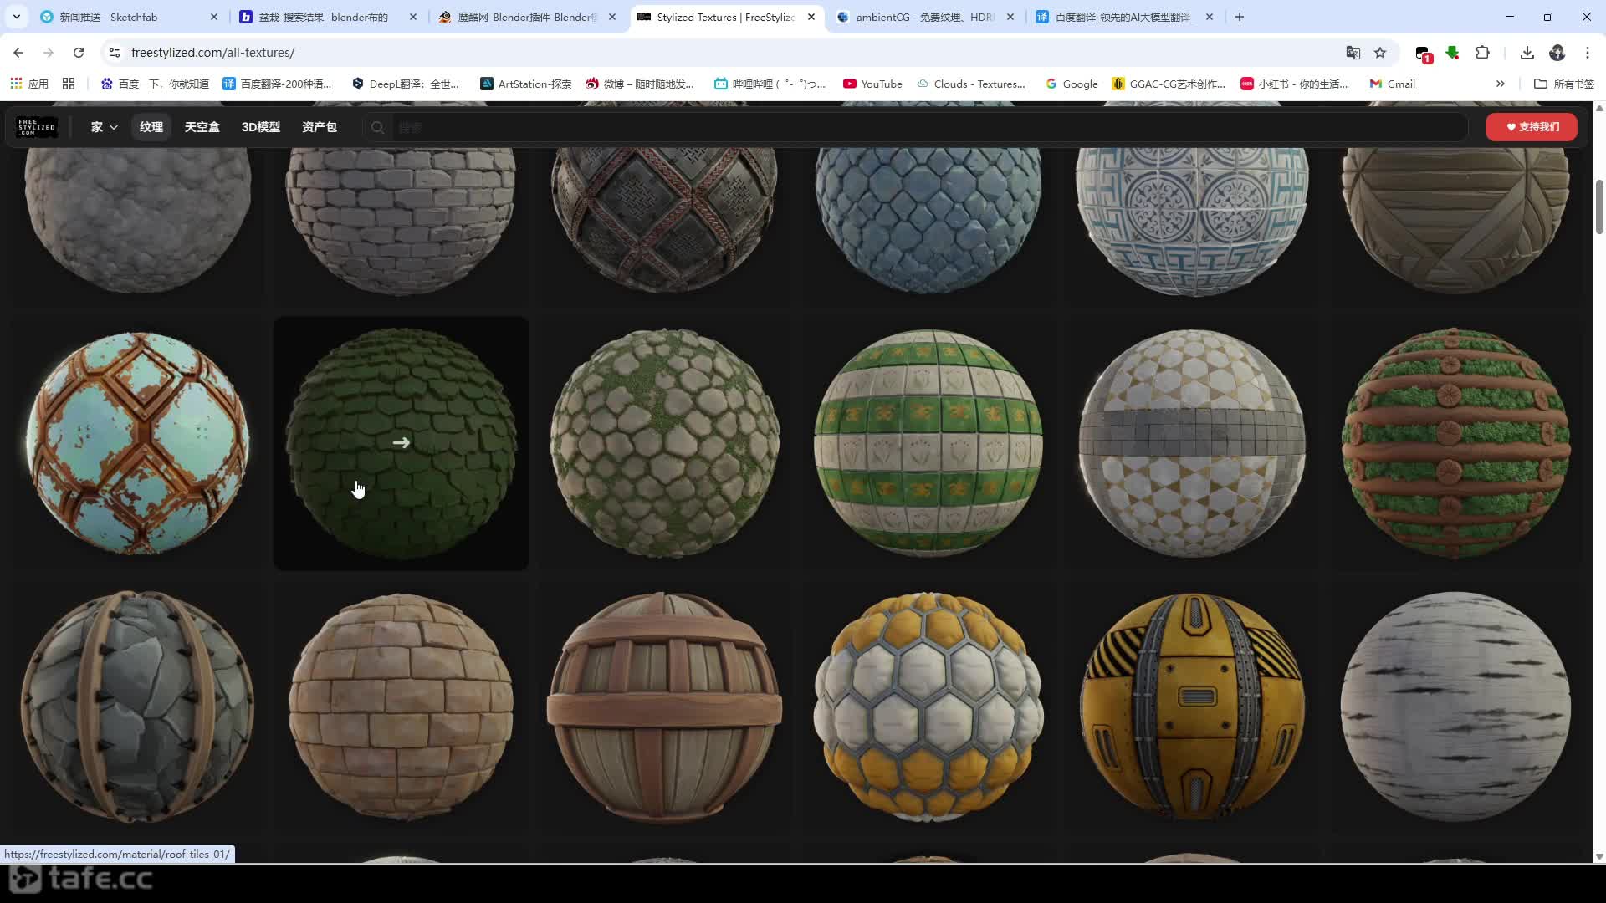
Task: Click the search magnifier icon
Action: 377,127
